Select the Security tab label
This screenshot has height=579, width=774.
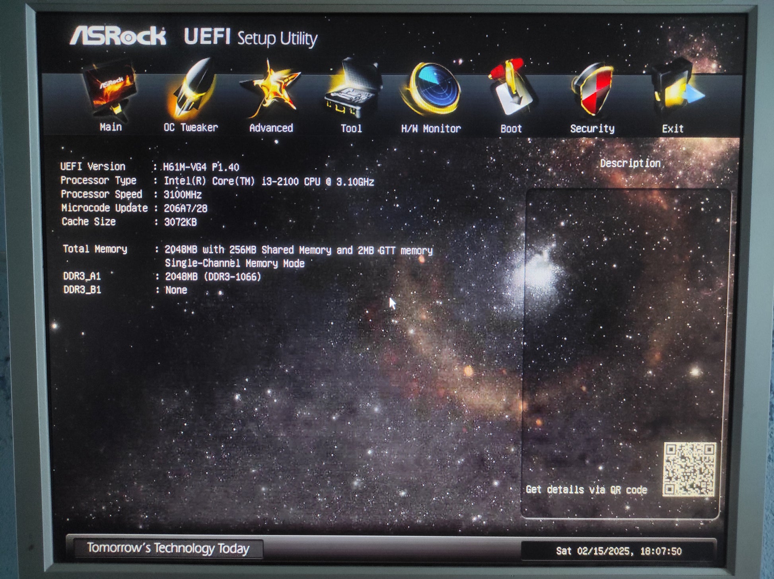click(x=592, y=129)
